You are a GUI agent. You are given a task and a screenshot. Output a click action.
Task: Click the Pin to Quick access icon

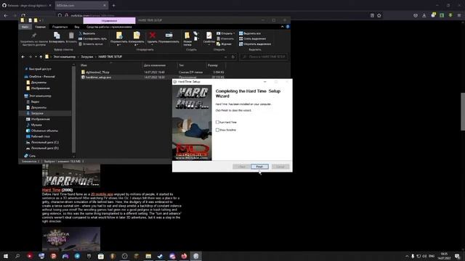[x=34, y=36]
